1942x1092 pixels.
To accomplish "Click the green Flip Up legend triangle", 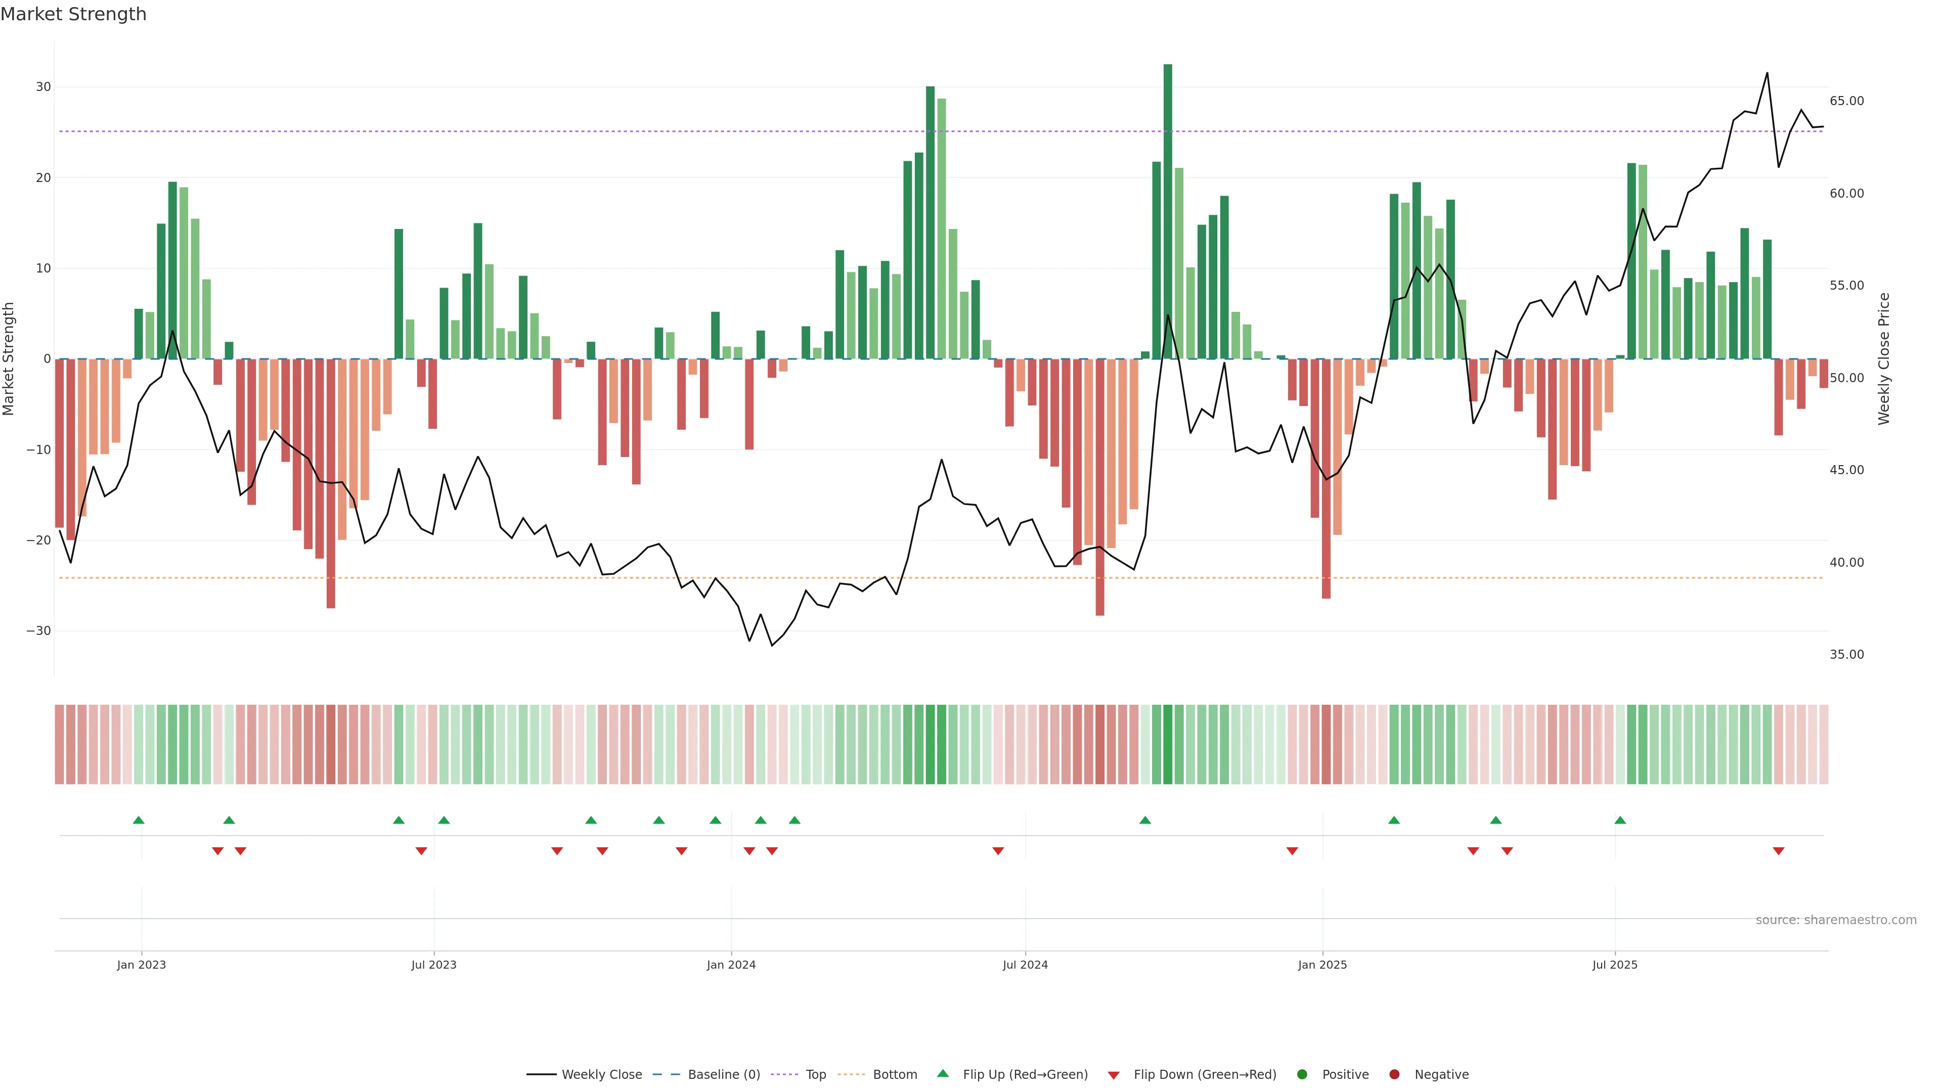I will (942, 1073).
